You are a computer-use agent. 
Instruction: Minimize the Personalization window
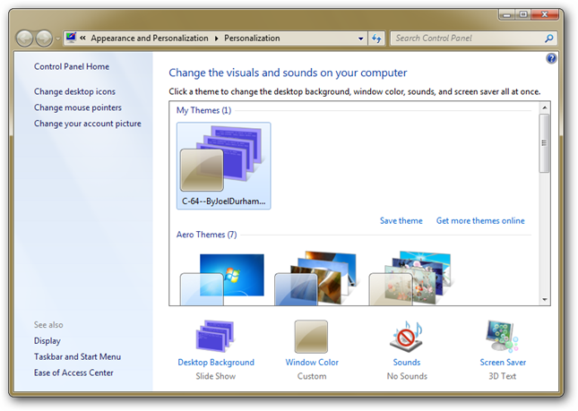click(x=507, y=14)
